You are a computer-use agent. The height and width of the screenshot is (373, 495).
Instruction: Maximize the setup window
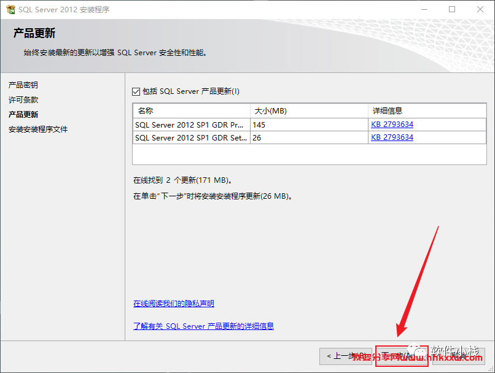point(452,9)
